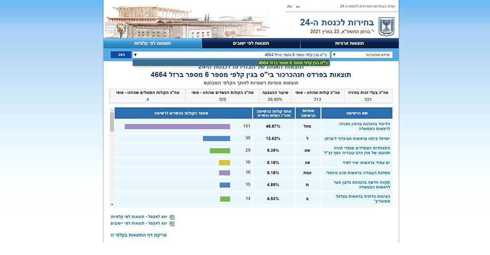Click the 9.39% percentage cell
The image size is (490, 255).
tap(273, 150)
